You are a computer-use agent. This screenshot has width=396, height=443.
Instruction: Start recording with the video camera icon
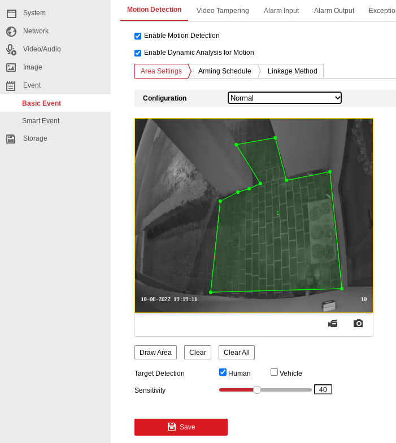coord(333,324)
